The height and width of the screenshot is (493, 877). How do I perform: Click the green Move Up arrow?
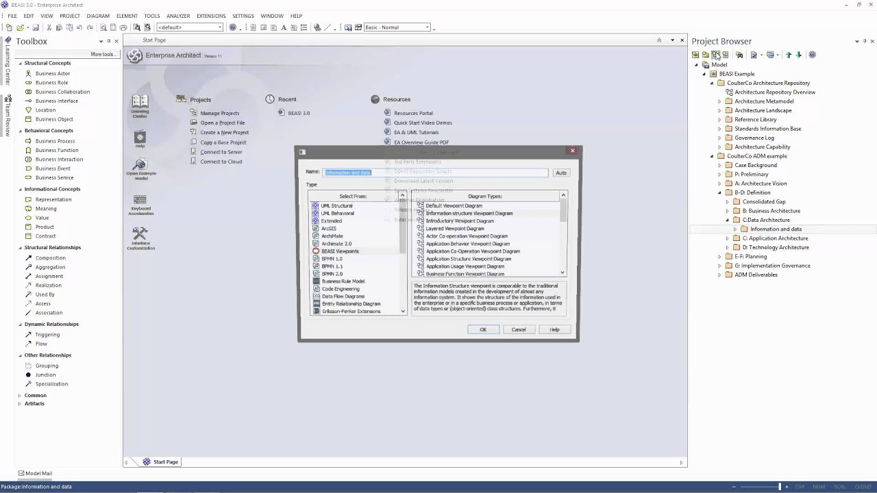coord(788,55)
